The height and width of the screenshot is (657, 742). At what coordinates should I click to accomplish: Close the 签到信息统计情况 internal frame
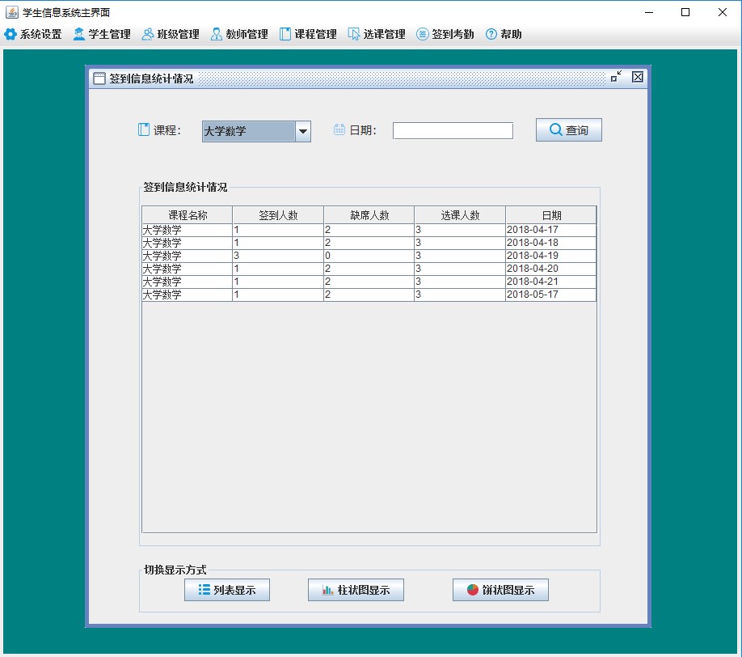(x=638, y=77)
